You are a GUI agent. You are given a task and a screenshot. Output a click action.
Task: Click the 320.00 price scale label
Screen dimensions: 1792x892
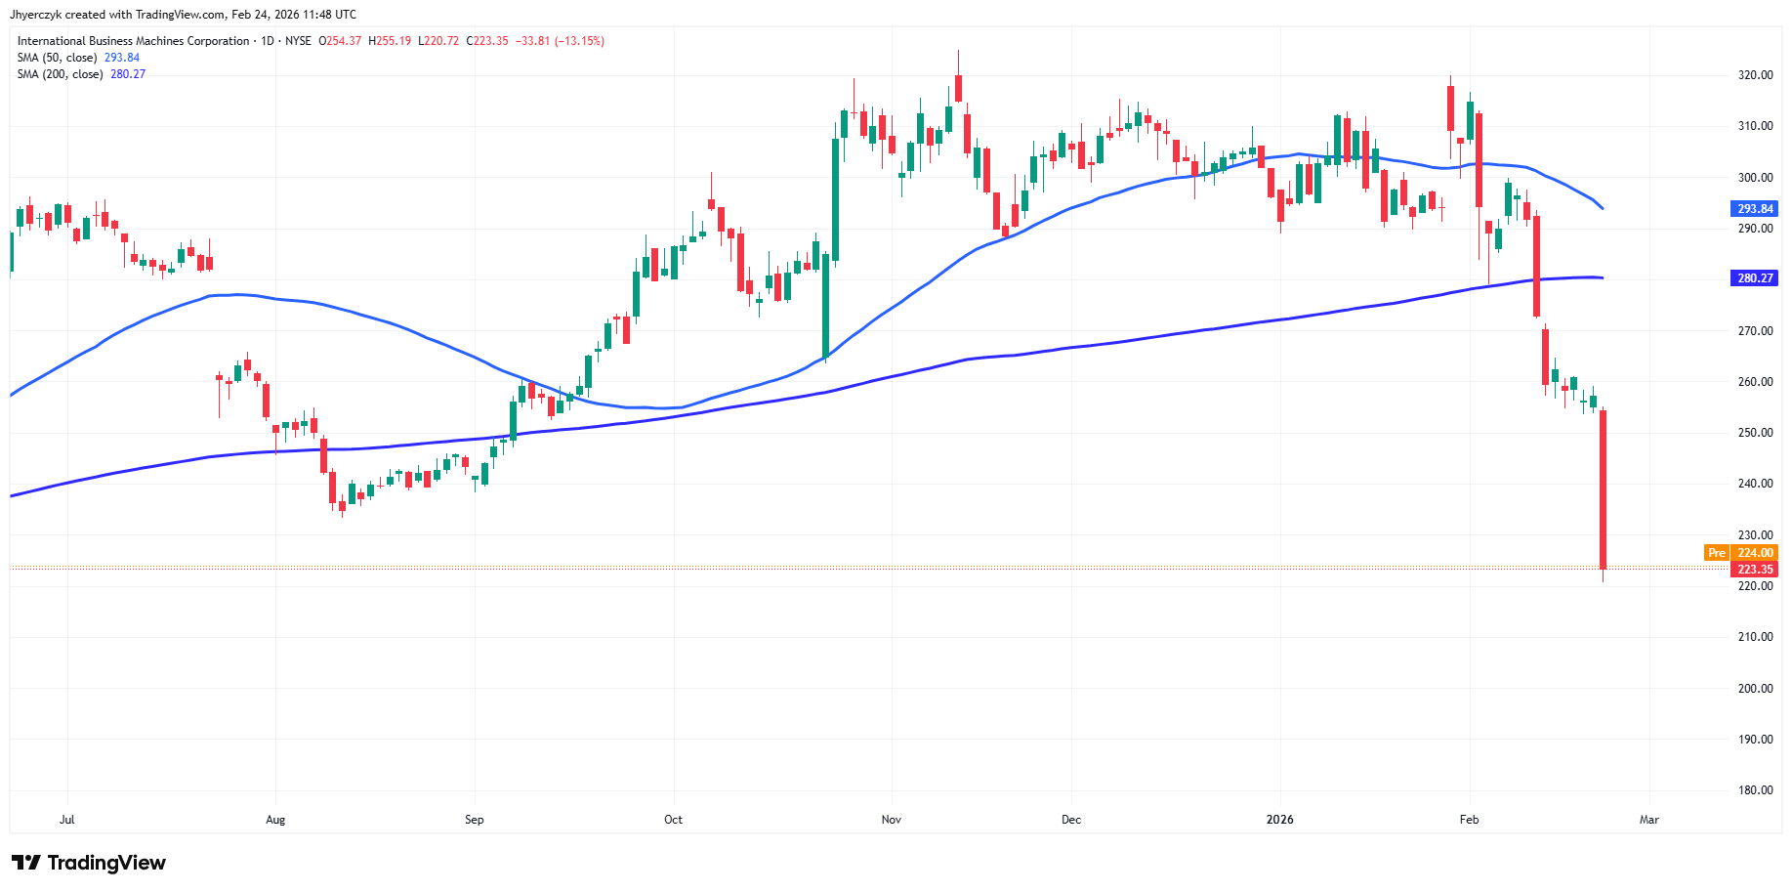(x=1755, y=75)
